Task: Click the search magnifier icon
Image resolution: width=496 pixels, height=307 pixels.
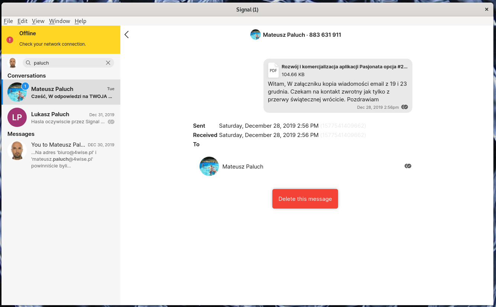Action: pyautogui.click(x=28, y=63)
